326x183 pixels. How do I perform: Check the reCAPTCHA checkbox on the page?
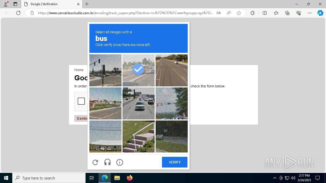(x=81, y=101)
